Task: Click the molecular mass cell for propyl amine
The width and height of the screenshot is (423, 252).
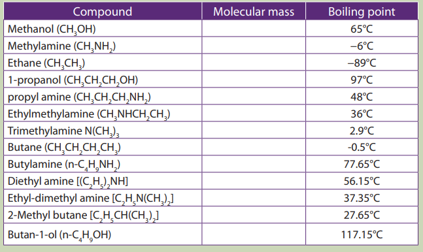Action: point(254,96)
